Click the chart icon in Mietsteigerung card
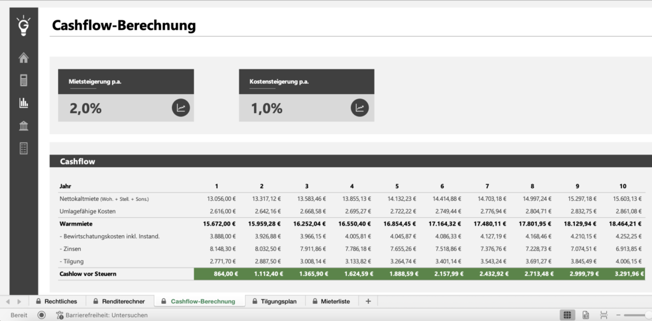 (181, 107)
